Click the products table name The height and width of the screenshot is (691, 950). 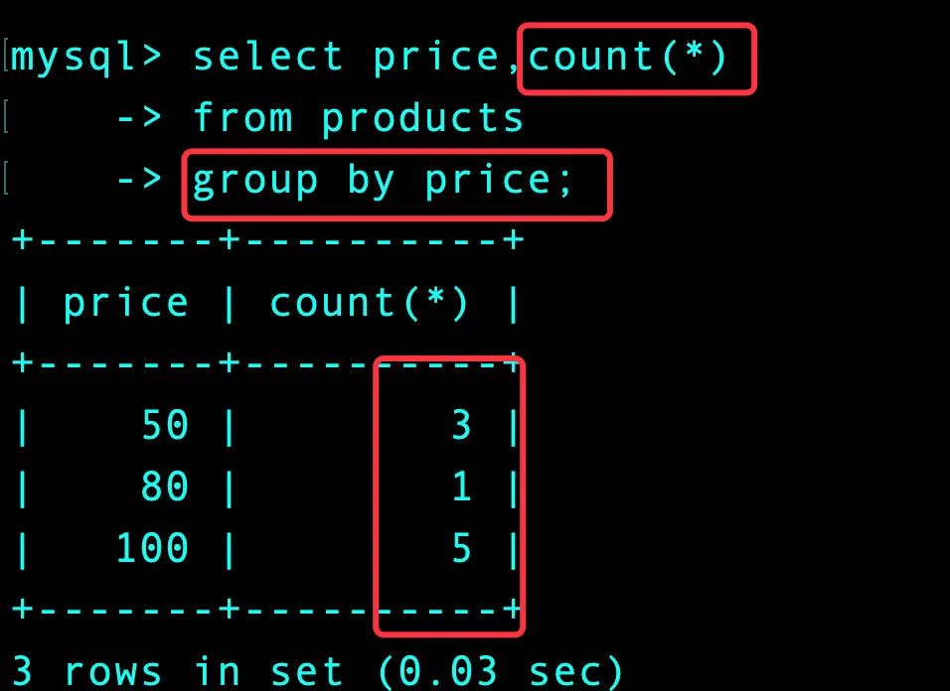(422, 118)
